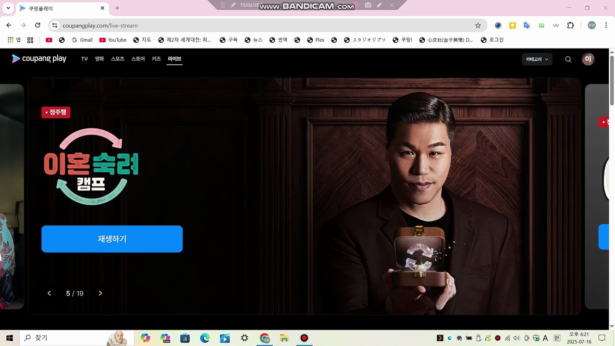Open a new browser tab
The width and height of the screenshot is (615, 346).
pos(117,8)
